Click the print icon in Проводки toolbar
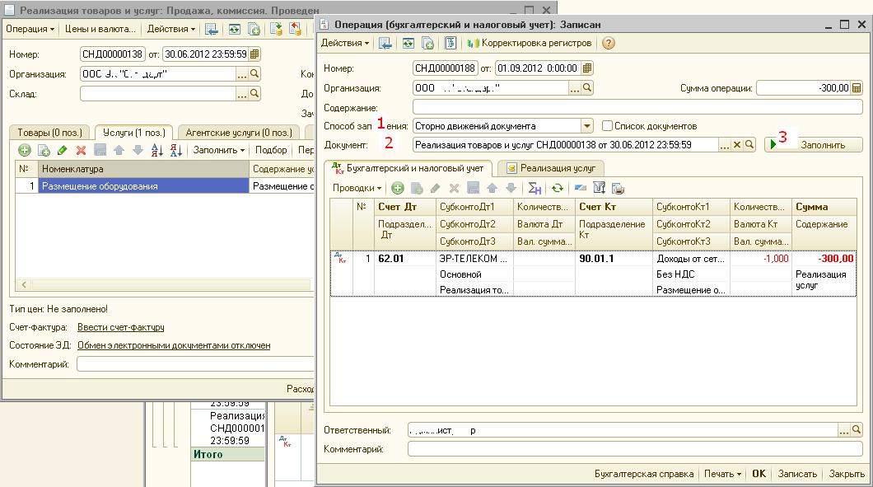 pyautogui.click(x=618, y=189)
